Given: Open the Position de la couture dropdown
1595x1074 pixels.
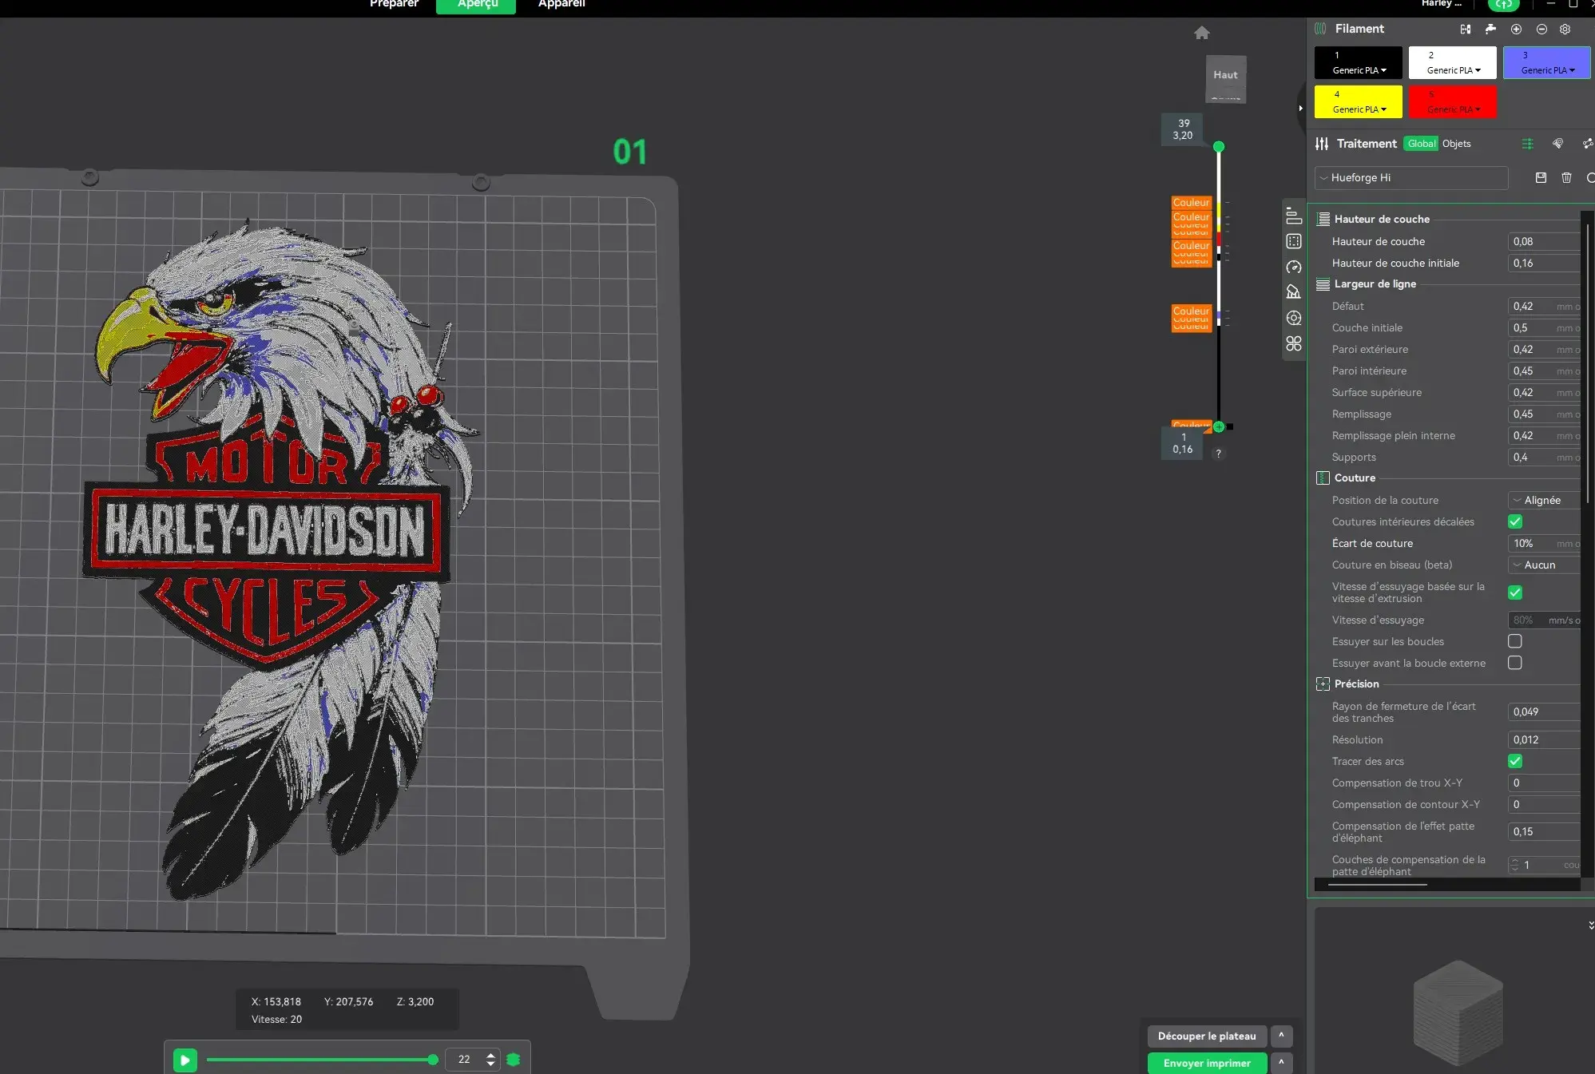Looking at the screenshot, I should coord(1543,500).
